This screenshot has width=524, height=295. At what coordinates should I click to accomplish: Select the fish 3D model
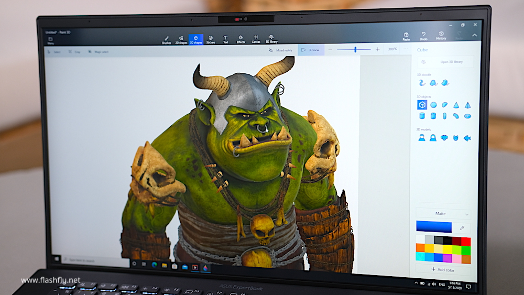tap(467, 138)
